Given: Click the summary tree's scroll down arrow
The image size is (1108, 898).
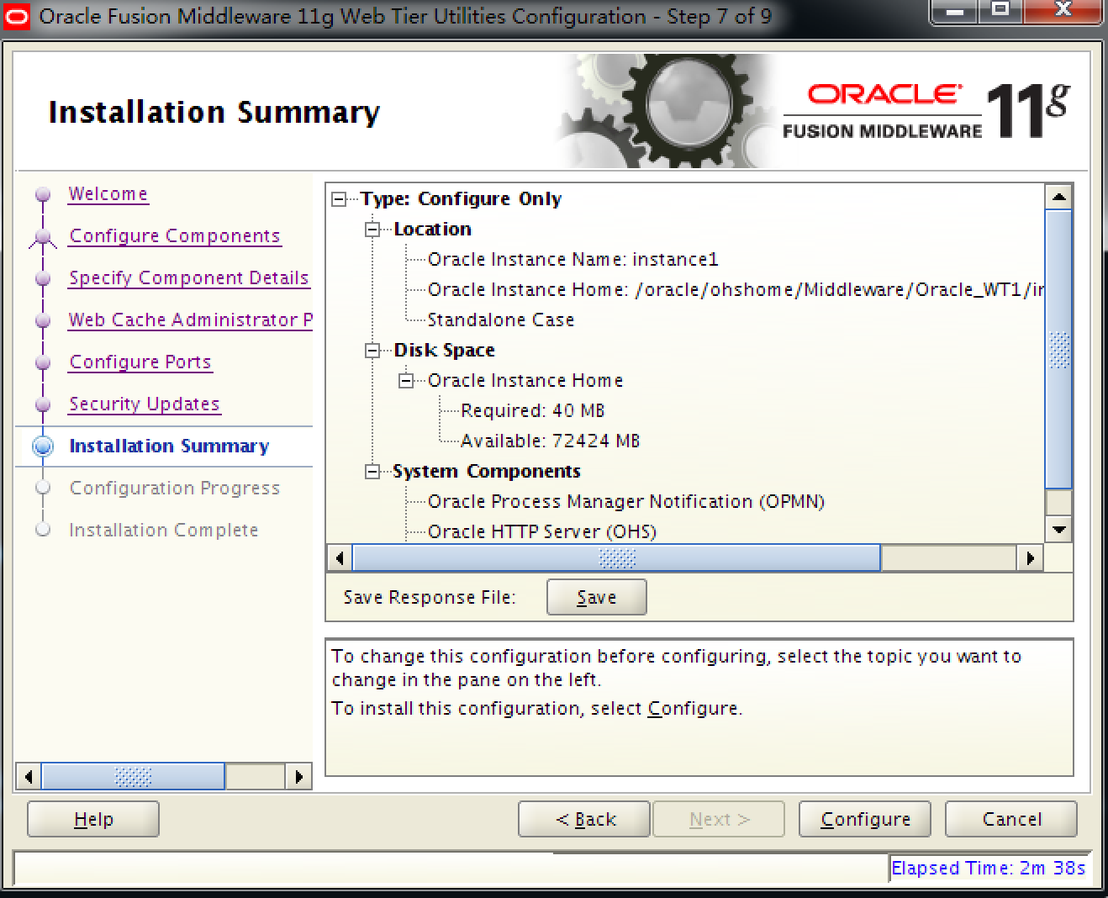Looking at the screenshot, I should (1059, 529).
